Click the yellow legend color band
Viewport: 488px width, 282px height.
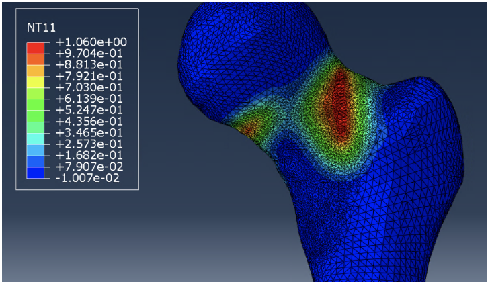click(36, 81)
